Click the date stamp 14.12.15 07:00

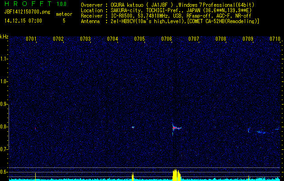point(23,21)
